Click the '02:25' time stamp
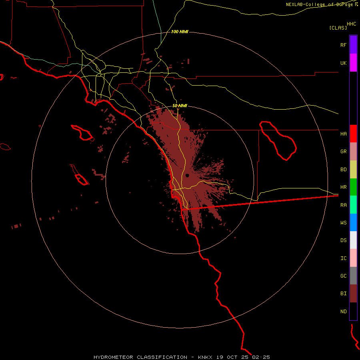The image size is (360, 360). click(261, 357)
